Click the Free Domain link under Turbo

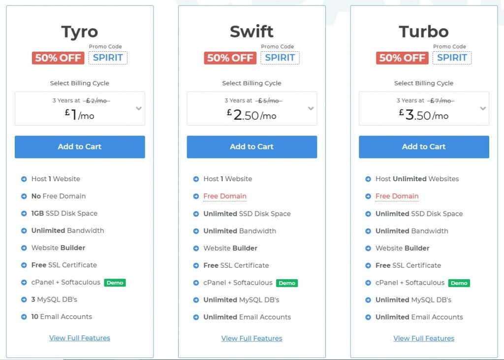coord(397,196)
